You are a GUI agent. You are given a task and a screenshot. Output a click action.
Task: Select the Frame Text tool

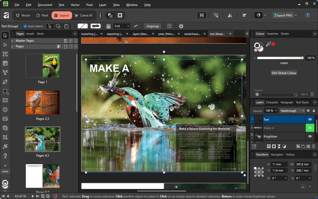pyautogui.click(x=5, y=54)
